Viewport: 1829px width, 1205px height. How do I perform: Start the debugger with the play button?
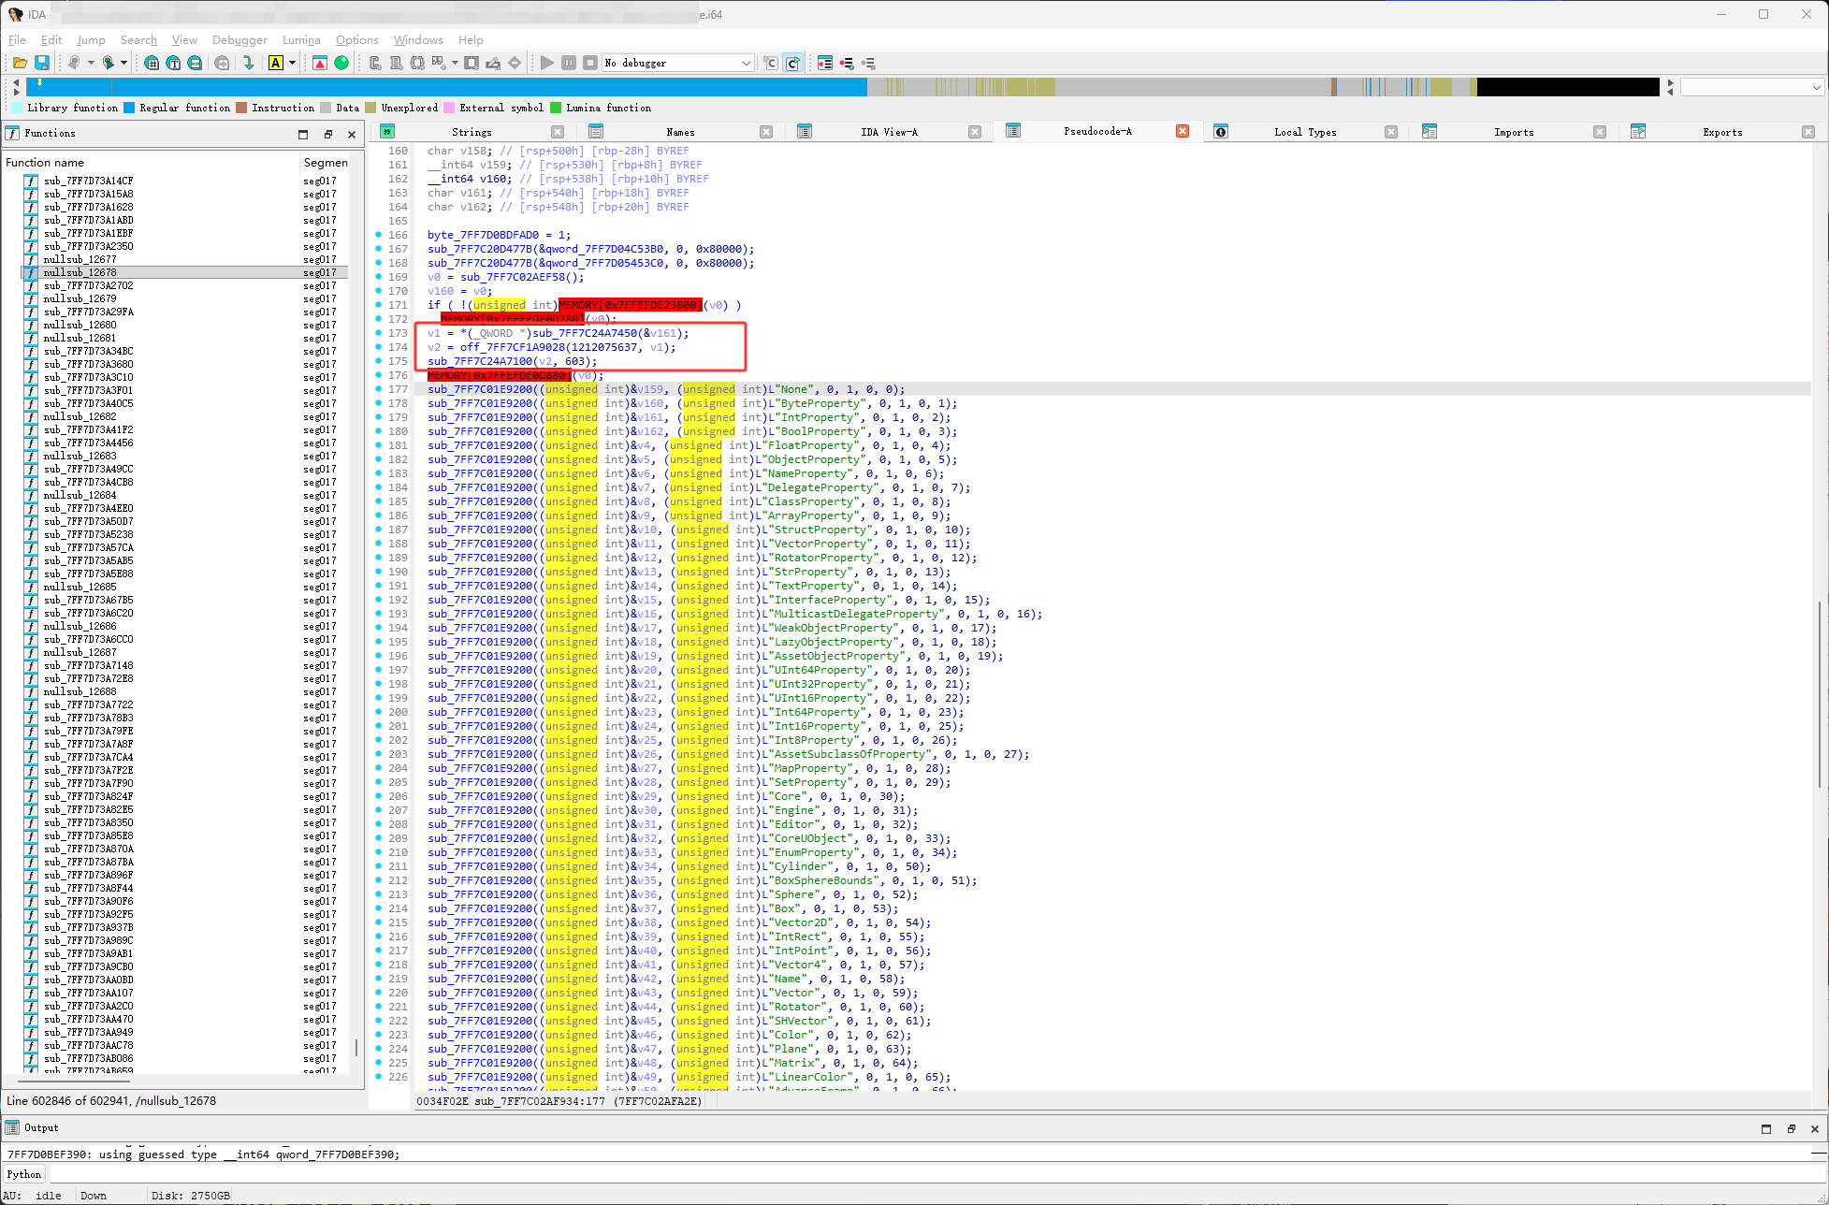547,63
